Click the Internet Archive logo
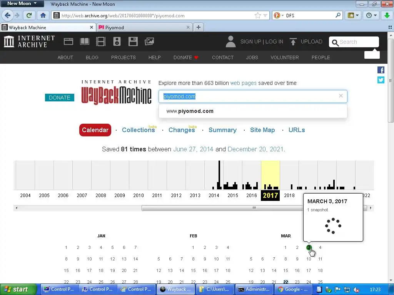The image size is (394, 295). pos(29,41)
